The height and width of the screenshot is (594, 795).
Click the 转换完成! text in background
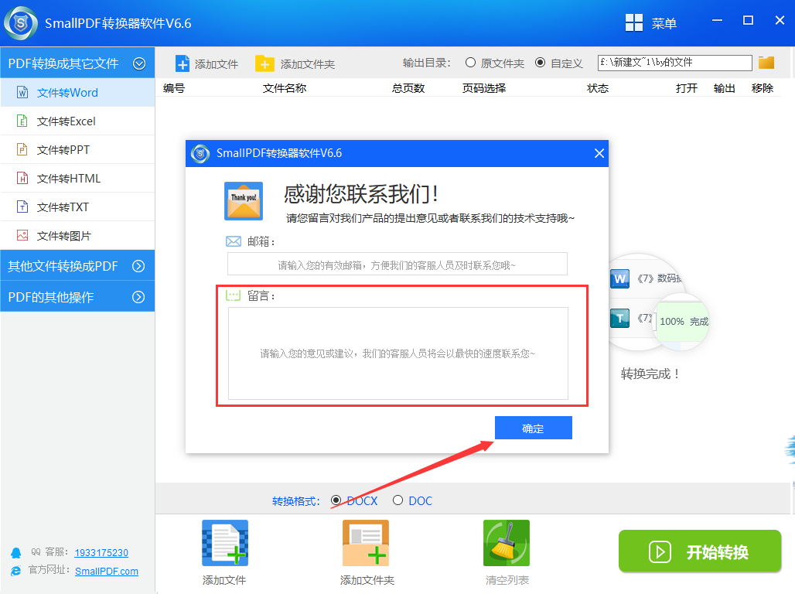click(x=650, y=374)
